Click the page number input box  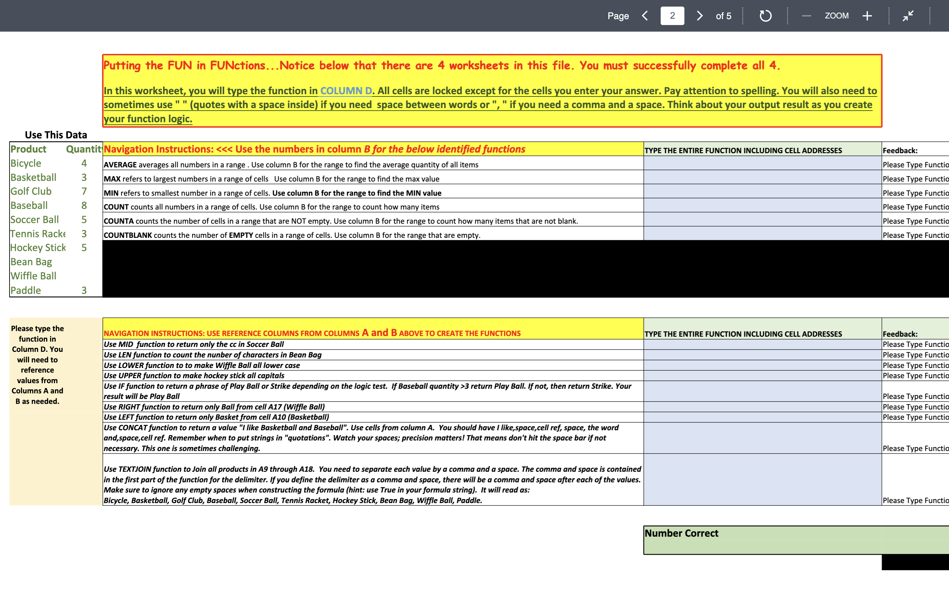click(672, 16)
